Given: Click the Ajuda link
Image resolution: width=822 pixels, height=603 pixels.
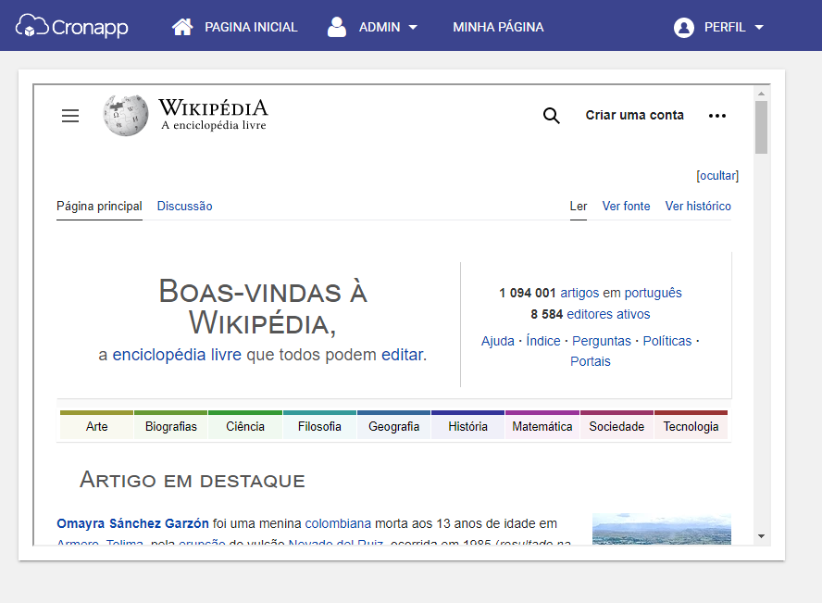Looking at the screenshot, I should pos(497,341).
